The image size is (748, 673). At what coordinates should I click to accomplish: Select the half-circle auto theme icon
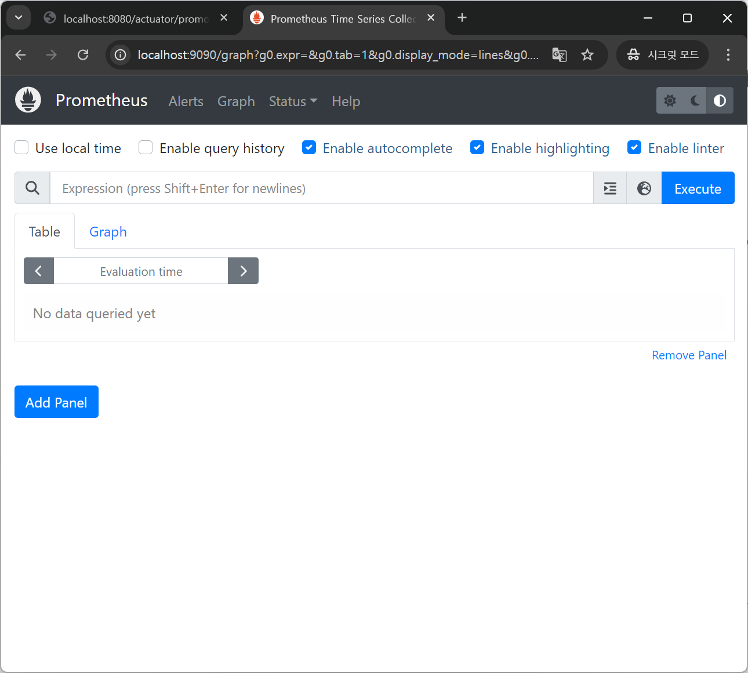click(x=720, y=100)
